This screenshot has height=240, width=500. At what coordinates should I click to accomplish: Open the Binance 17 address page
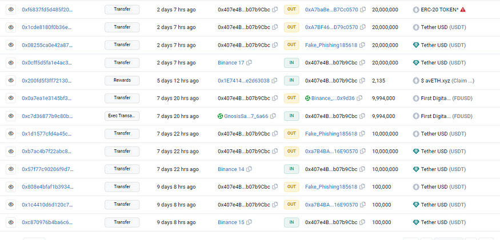pos(231,63)
